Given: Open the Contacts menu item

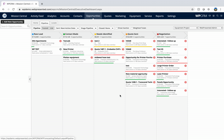Looking at the screenshot, I should pyautogui.click(x=78, y=16).
